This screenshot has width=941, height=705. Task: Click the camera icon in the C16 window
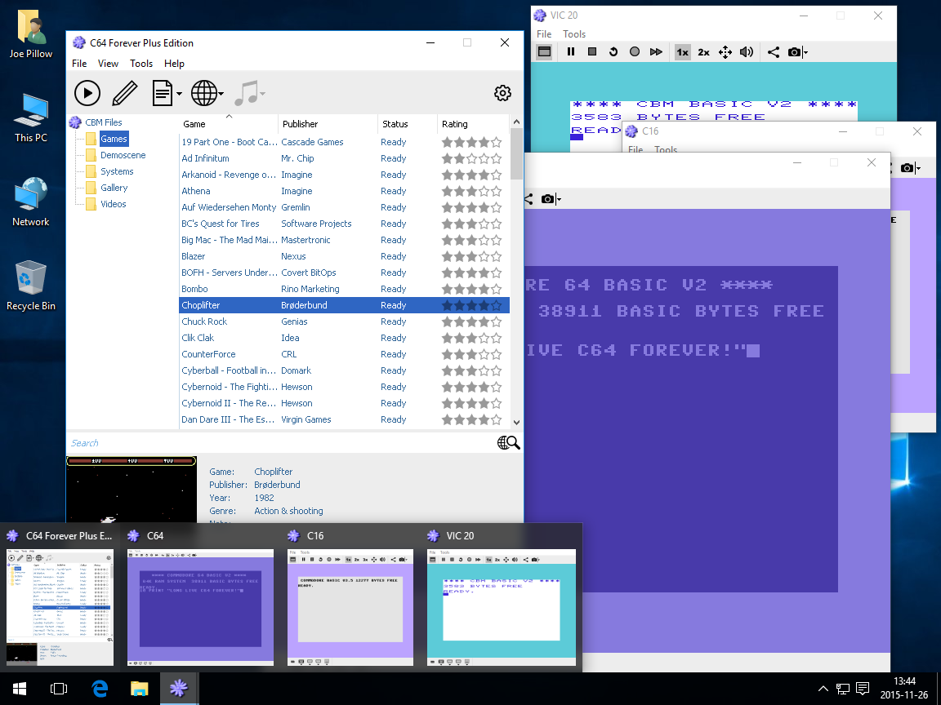tap(907, 168)
